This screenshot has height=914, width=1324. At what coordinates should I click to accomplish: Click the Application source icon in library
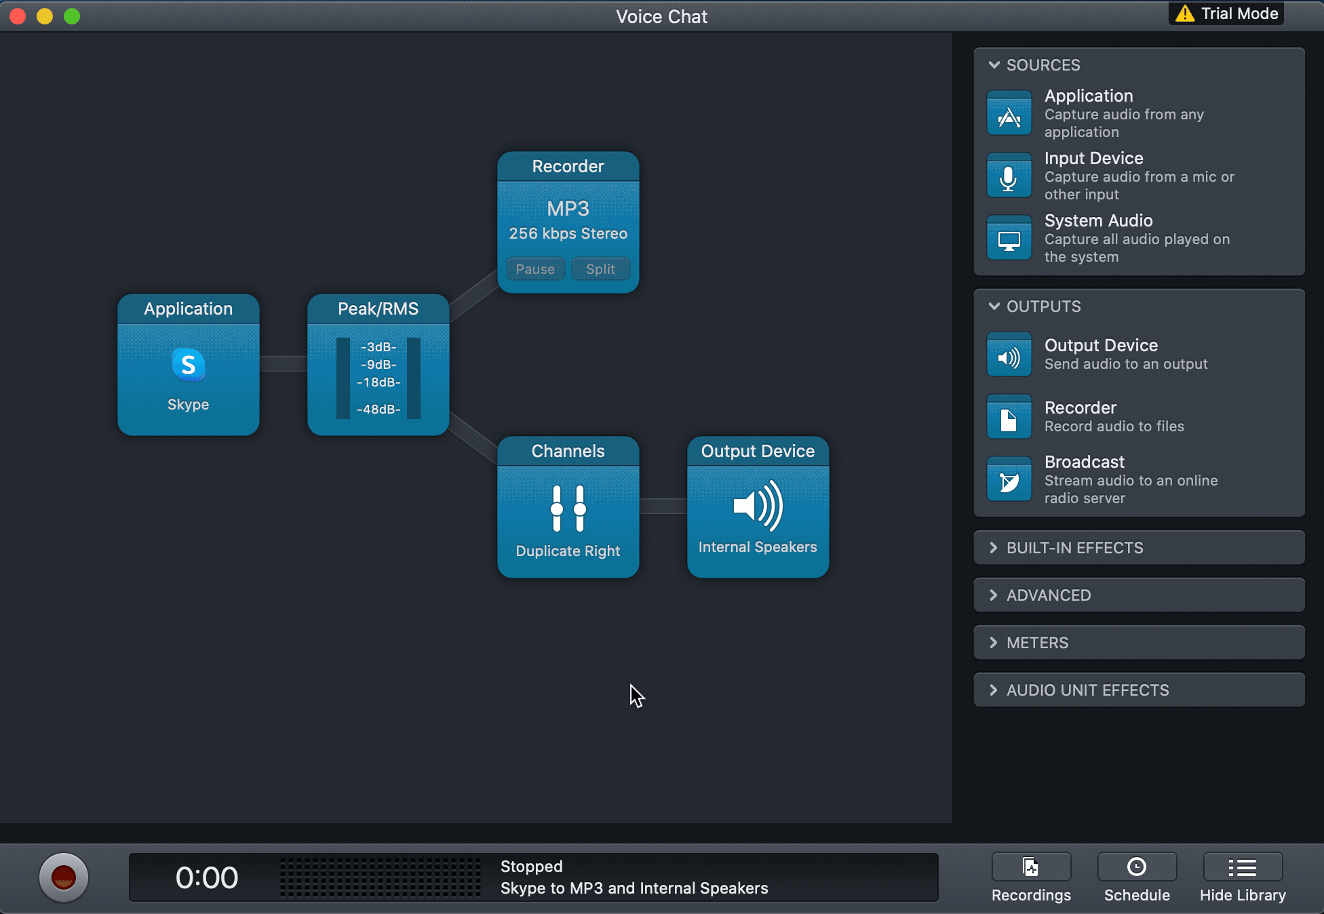tap(1009, 113)
